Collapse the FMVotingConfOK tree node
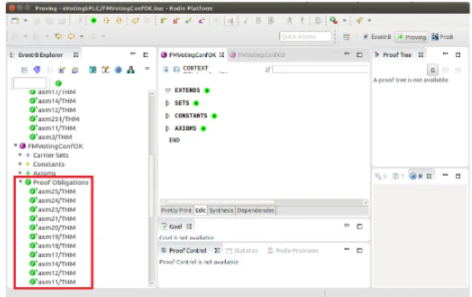This screenshot has height=297, width=472. (x=15, y=146)
